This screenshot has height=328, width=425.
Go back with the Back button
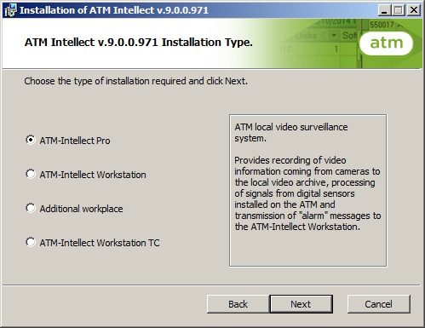[238, 304]
